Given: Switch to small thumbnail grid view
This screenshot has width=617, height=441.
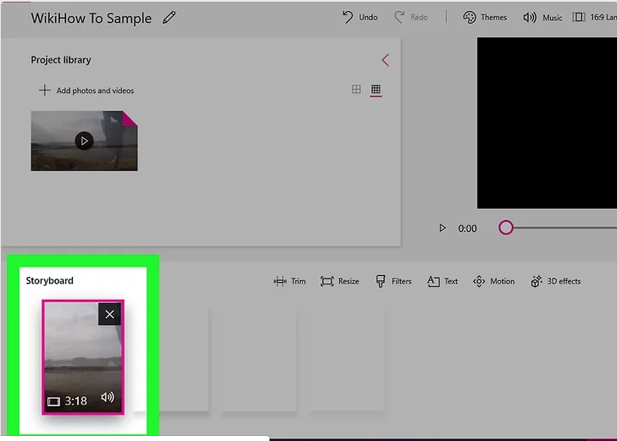Looking at the screenshot, I should pyautogui.click(x=375, y=89).
